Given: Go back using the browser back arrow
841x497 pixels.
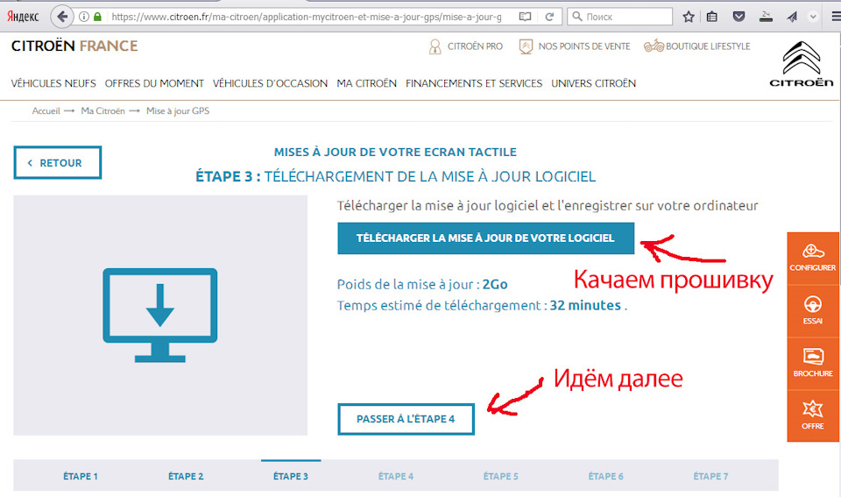Looking at the screenshot, I should 62,17.
